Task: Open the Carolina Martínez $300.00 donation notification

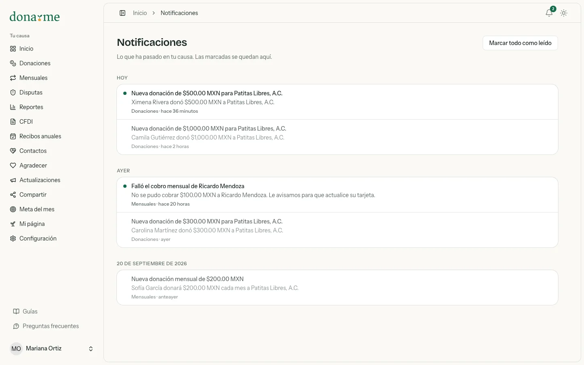Action: point(337,230)
